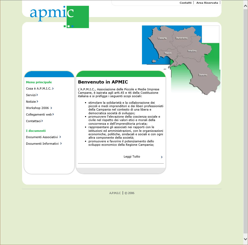Click the arrow next to Leggi Tutto
The width and height of the screenshot is (248, 245).
[x=162, y=157]
